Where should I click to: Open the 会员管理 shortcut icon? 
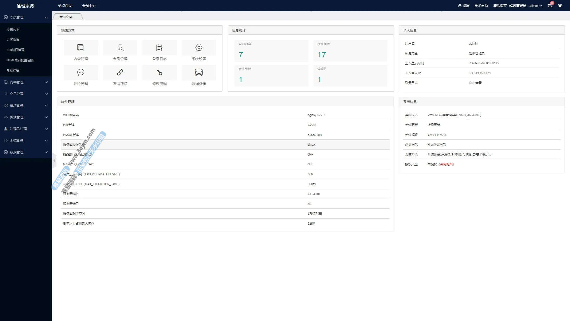(120, 48)
